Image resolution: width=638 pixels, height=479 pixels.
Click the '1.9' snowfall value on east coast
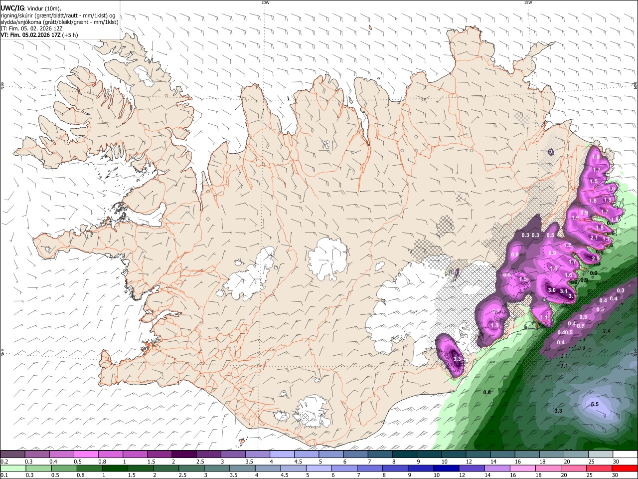(x=608, y=200)
